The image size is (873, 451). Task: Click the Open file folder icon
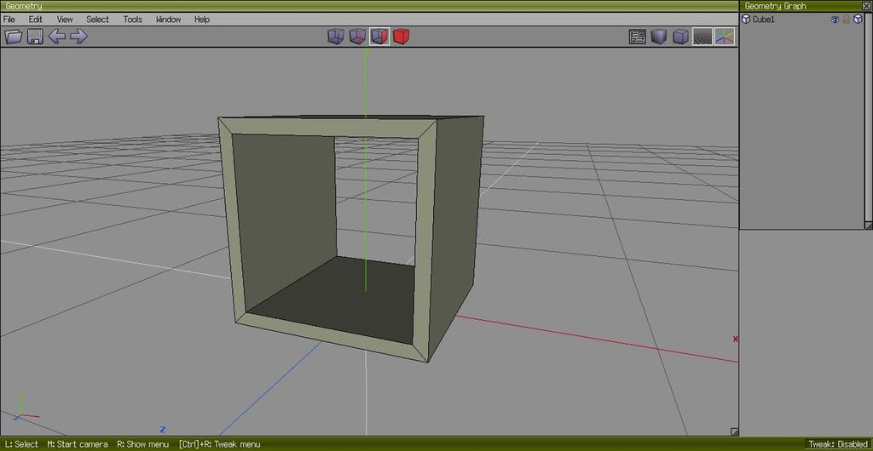[14, 37]
